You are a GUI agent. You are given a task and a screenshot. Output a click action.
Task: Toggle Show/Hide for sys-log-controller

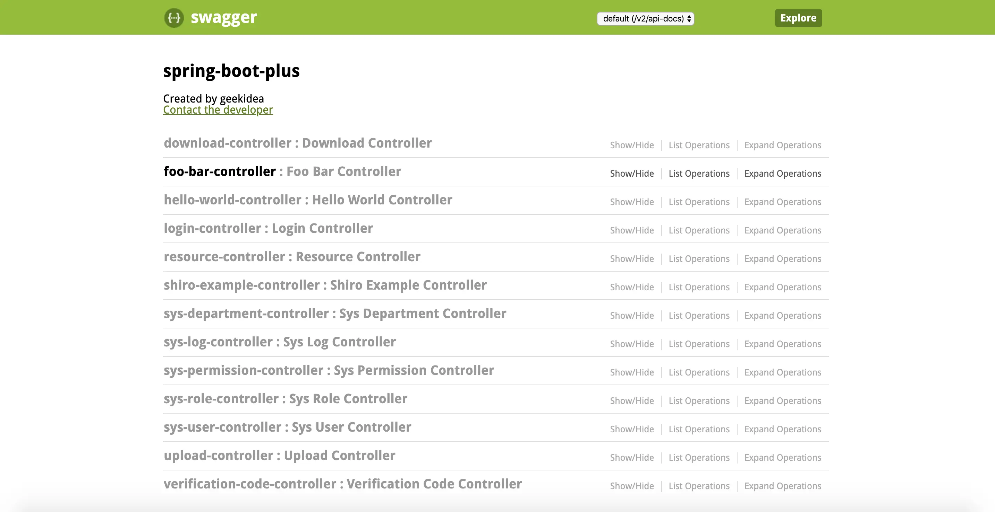(x=631, y=344)
